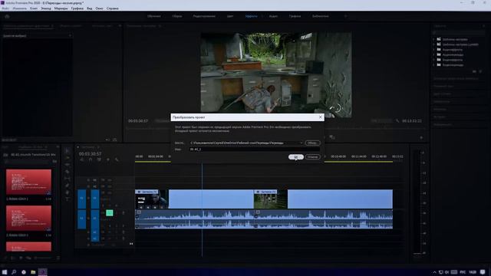Switch to the Редактирование workspace tab
This screenshot has height=276, width=491.
tap(204, 16)
